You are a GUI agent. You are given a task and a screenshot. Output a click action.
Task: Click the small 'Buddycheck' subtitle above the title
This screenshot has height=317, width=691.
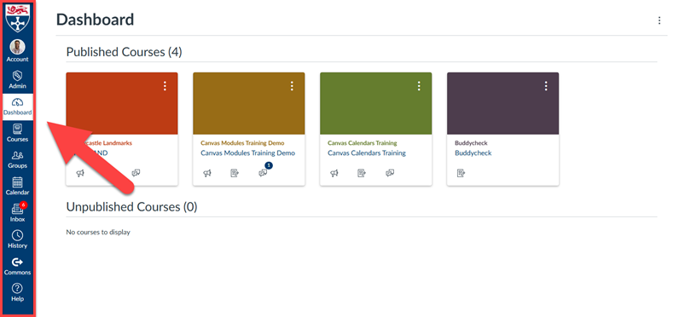tap(471, 143)
